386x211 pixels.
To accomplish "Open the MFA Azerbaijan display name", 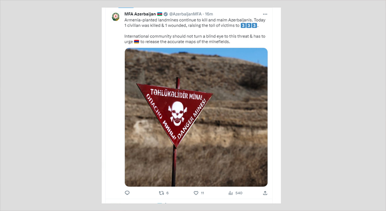I will tap(140, 14).
